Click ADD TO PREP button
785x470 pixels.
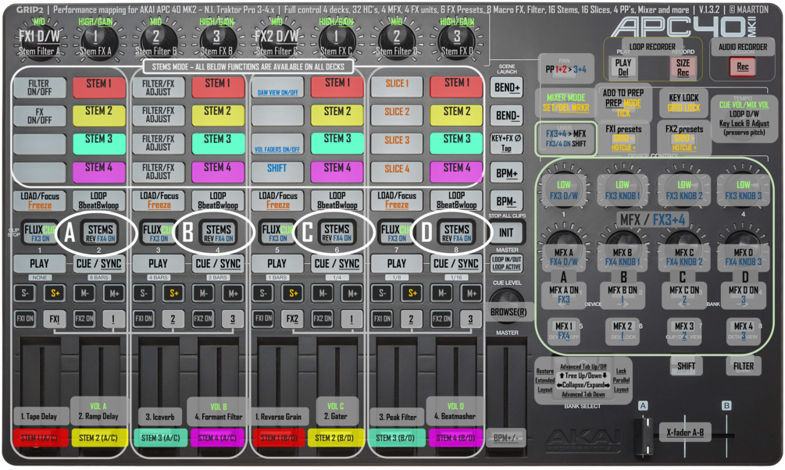623,102
